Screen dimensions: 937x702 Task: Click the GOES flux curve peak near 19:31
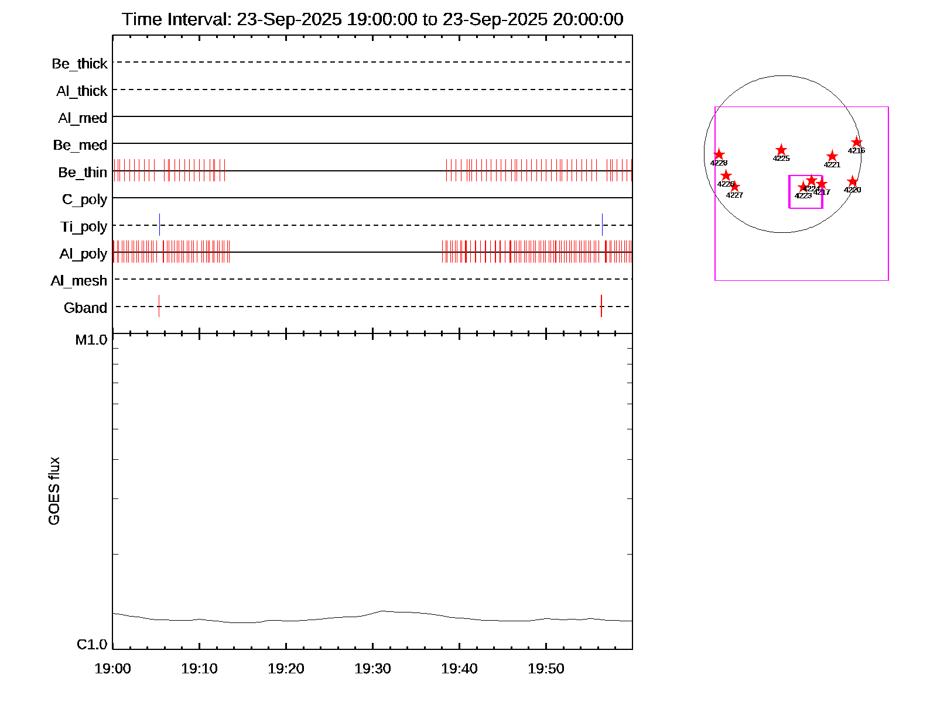pos(384,611)
